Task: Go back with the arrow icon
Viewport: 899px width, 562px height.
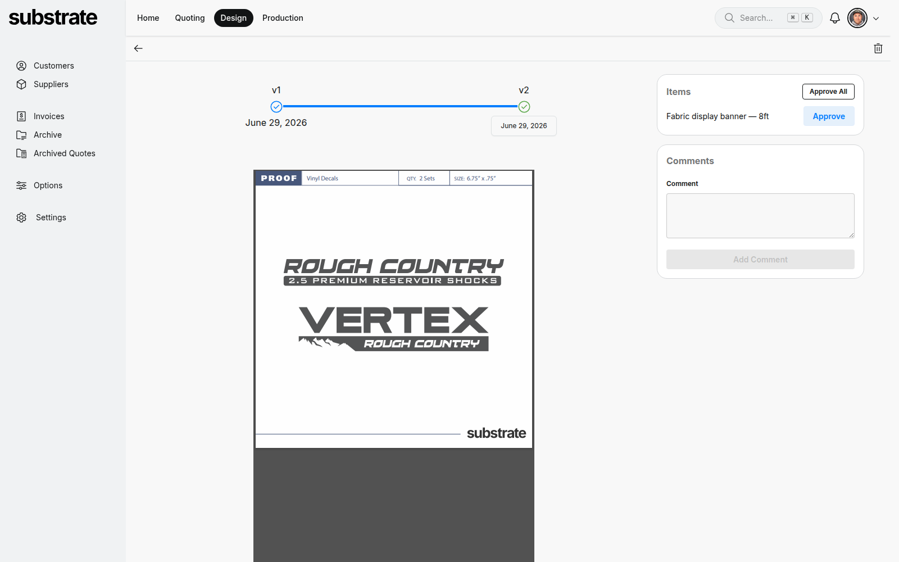Action: click(x=138, y=48)
